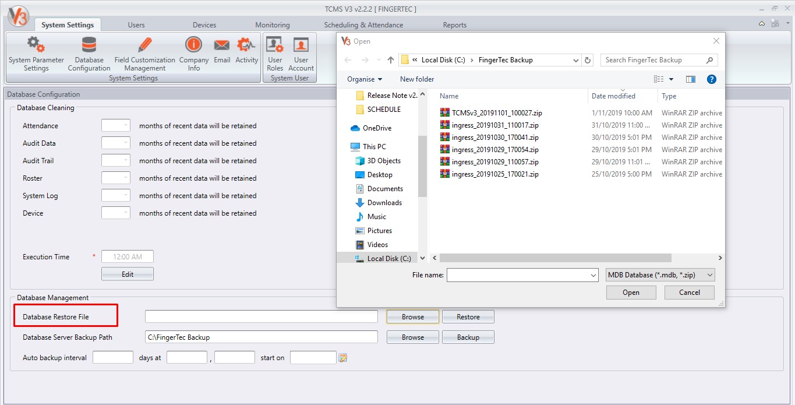Go back in Open dialog
The width and height of the screenshot is (795, 405).
point(348,60)
